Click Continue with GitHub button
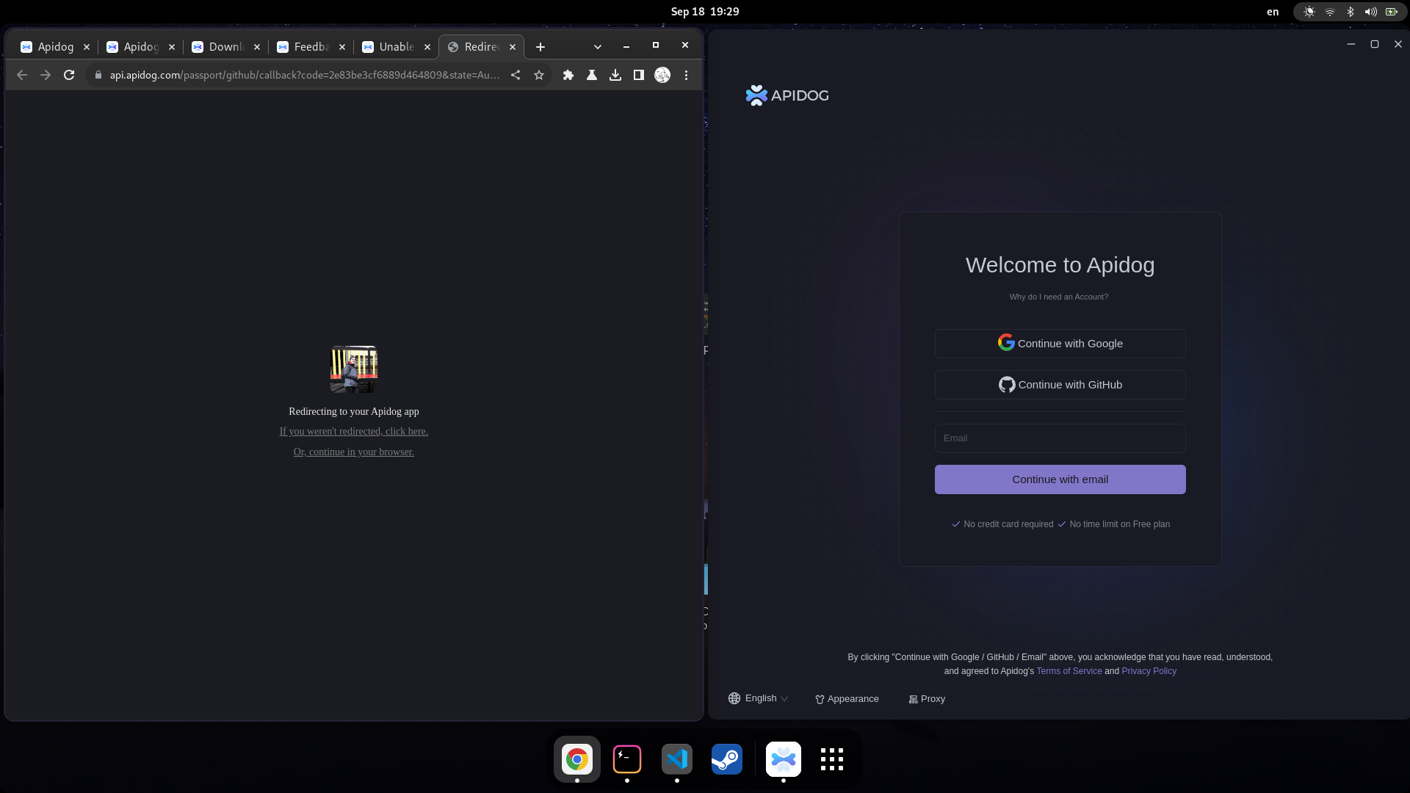The image size is (1410, 793). 1060,385
